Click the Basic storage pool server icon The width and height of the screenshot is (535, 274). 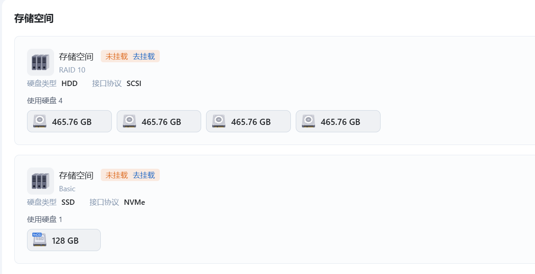[x=41, y=181]
